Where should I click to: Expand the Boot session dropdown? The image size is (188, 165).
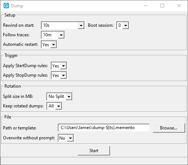pos(123,25)
